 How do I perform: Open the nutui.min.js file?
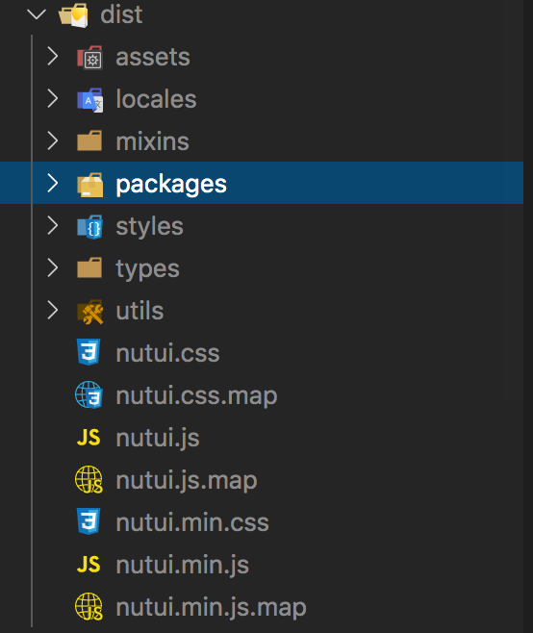pos(182,565)
